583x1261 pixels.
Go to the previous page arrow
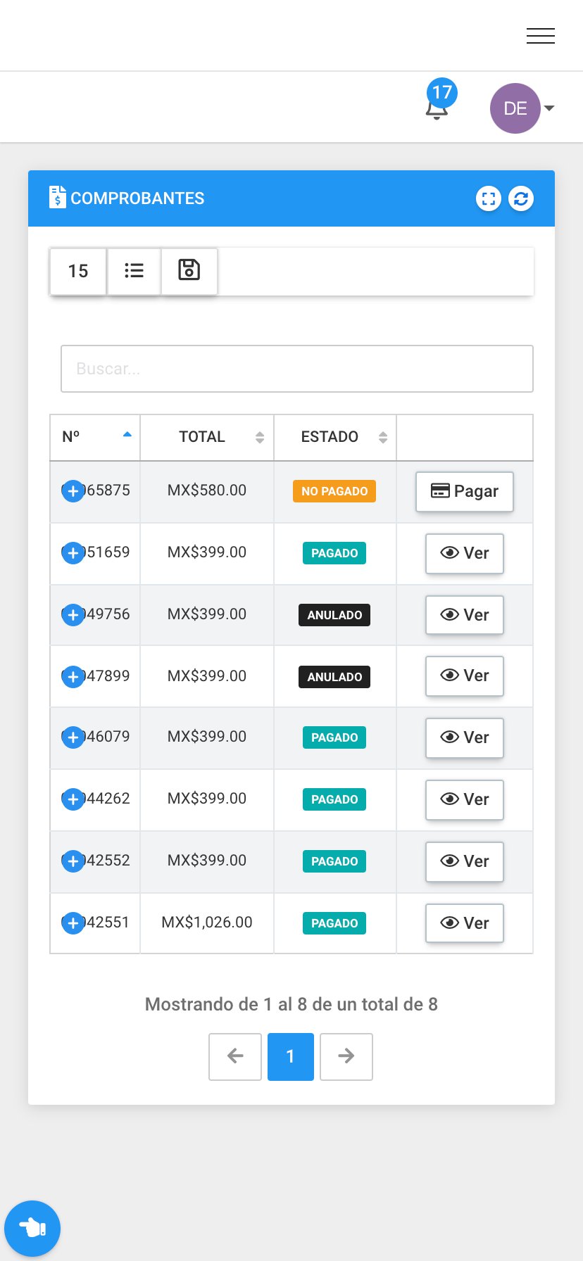[x=235, y=1056]
